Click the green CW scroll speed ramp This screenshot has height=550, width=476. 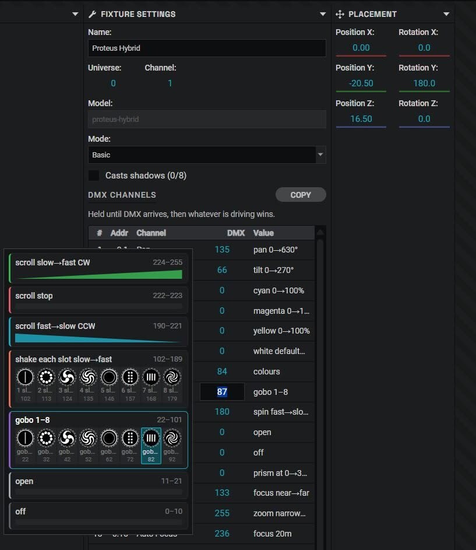(x=100, y=275)
